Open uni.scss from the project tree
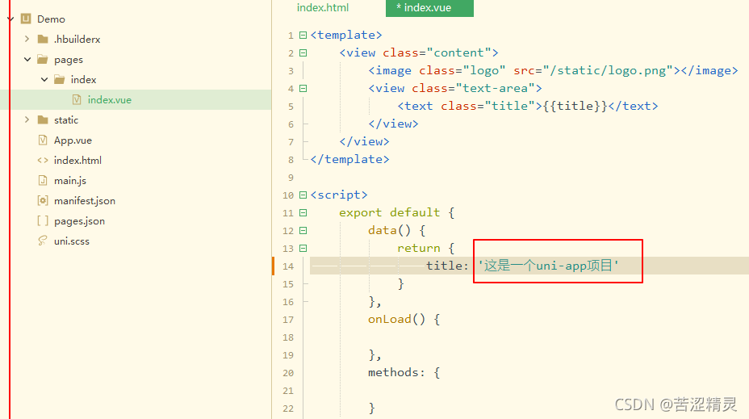749x419 pixels. [72, 241]
